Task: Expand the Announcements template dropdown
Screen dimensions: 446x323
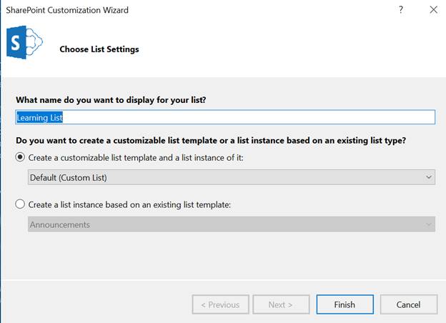Action: (x=231, y=224)
